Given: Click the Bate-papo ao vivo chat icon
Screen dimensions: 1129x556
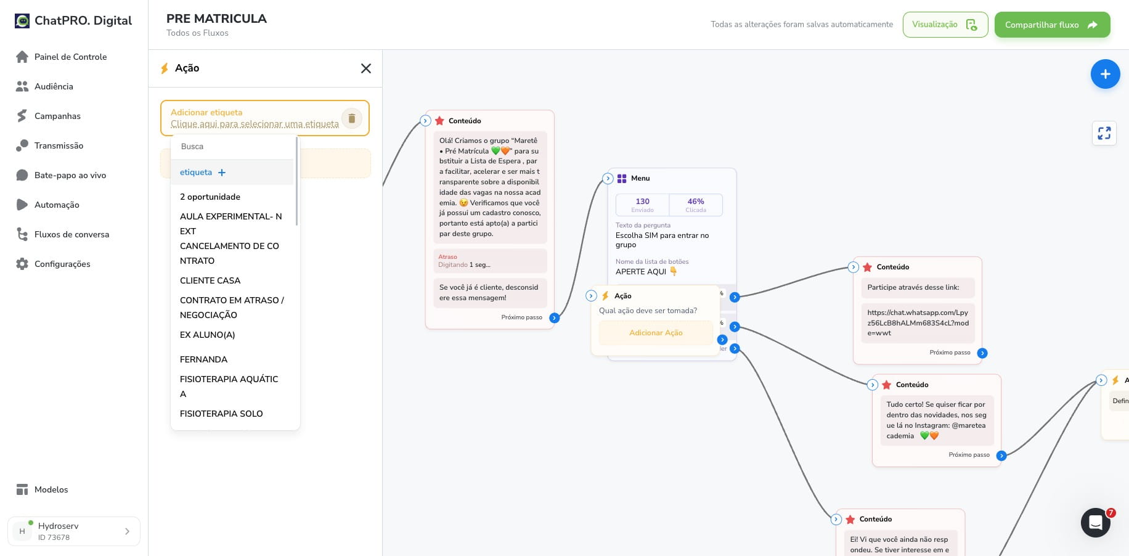Looking at the screenshot, I should 22,175.
